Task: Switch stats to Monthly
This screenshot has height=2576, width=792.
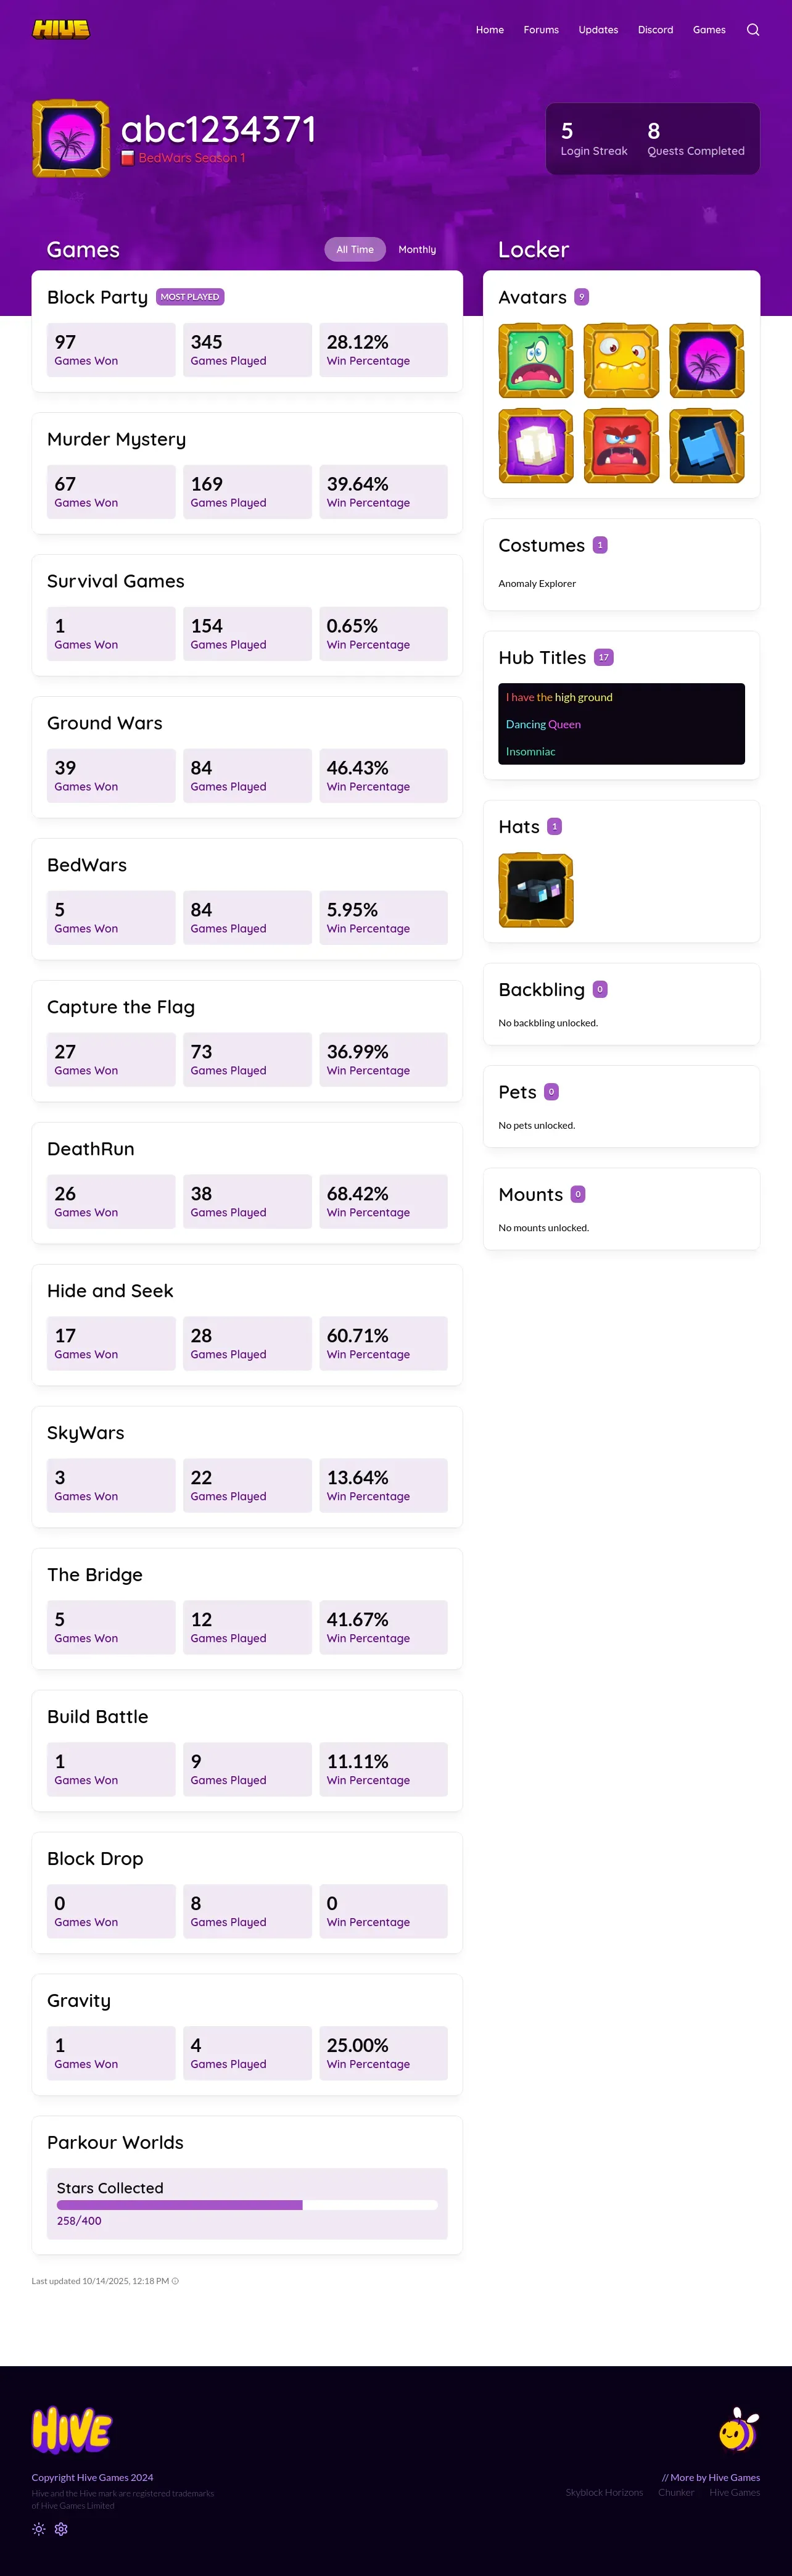Action: click(x=417, y=250)
